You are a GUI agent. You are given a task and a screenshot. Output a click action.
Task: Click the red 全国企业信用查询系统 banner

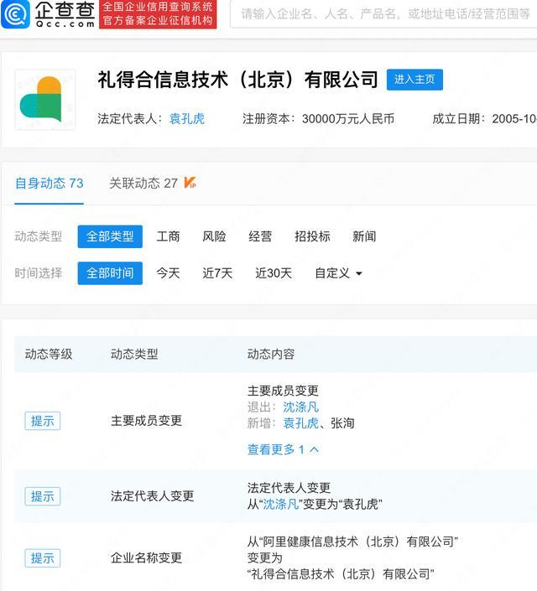[x=158, y=14]
